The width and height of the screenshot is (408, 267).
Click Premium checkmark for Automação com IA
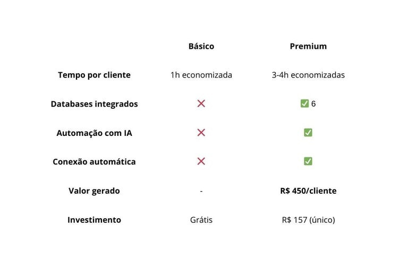point(308,133)
